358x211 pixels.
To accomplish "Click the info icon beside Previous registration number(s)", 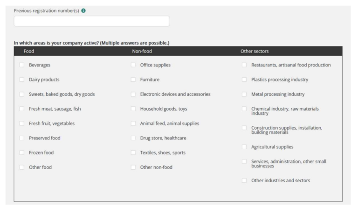I will tap(83, 11).
